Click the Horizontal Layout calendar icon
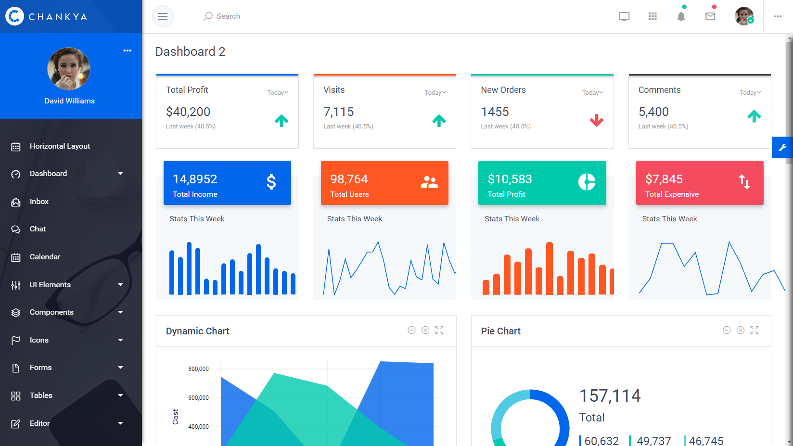The image size is (793, 446). coord(16,147)
